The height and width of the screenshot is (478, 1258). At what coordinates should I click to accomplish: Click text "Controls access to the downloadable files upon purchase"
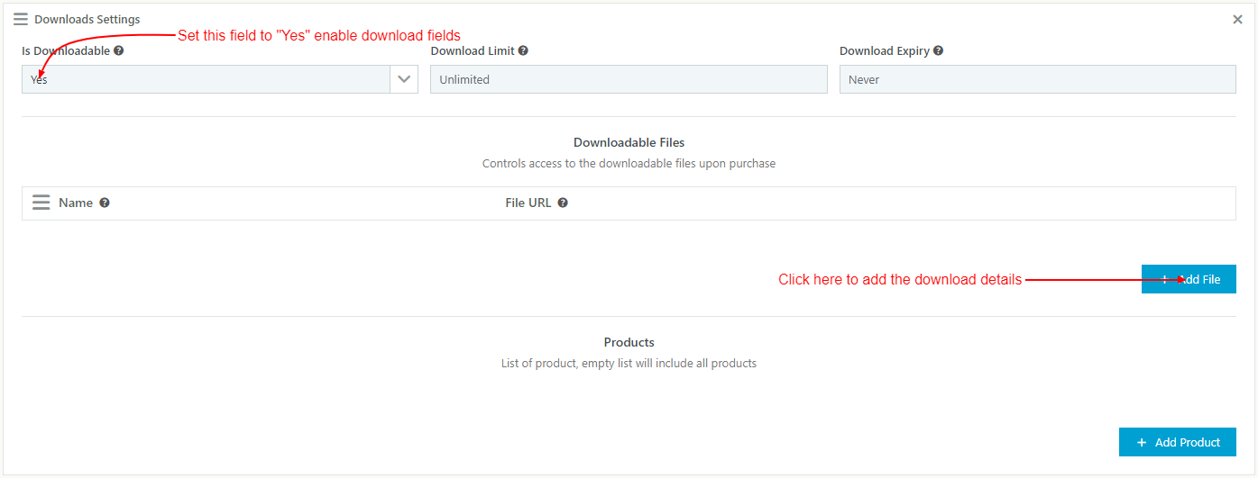point(629,164)
